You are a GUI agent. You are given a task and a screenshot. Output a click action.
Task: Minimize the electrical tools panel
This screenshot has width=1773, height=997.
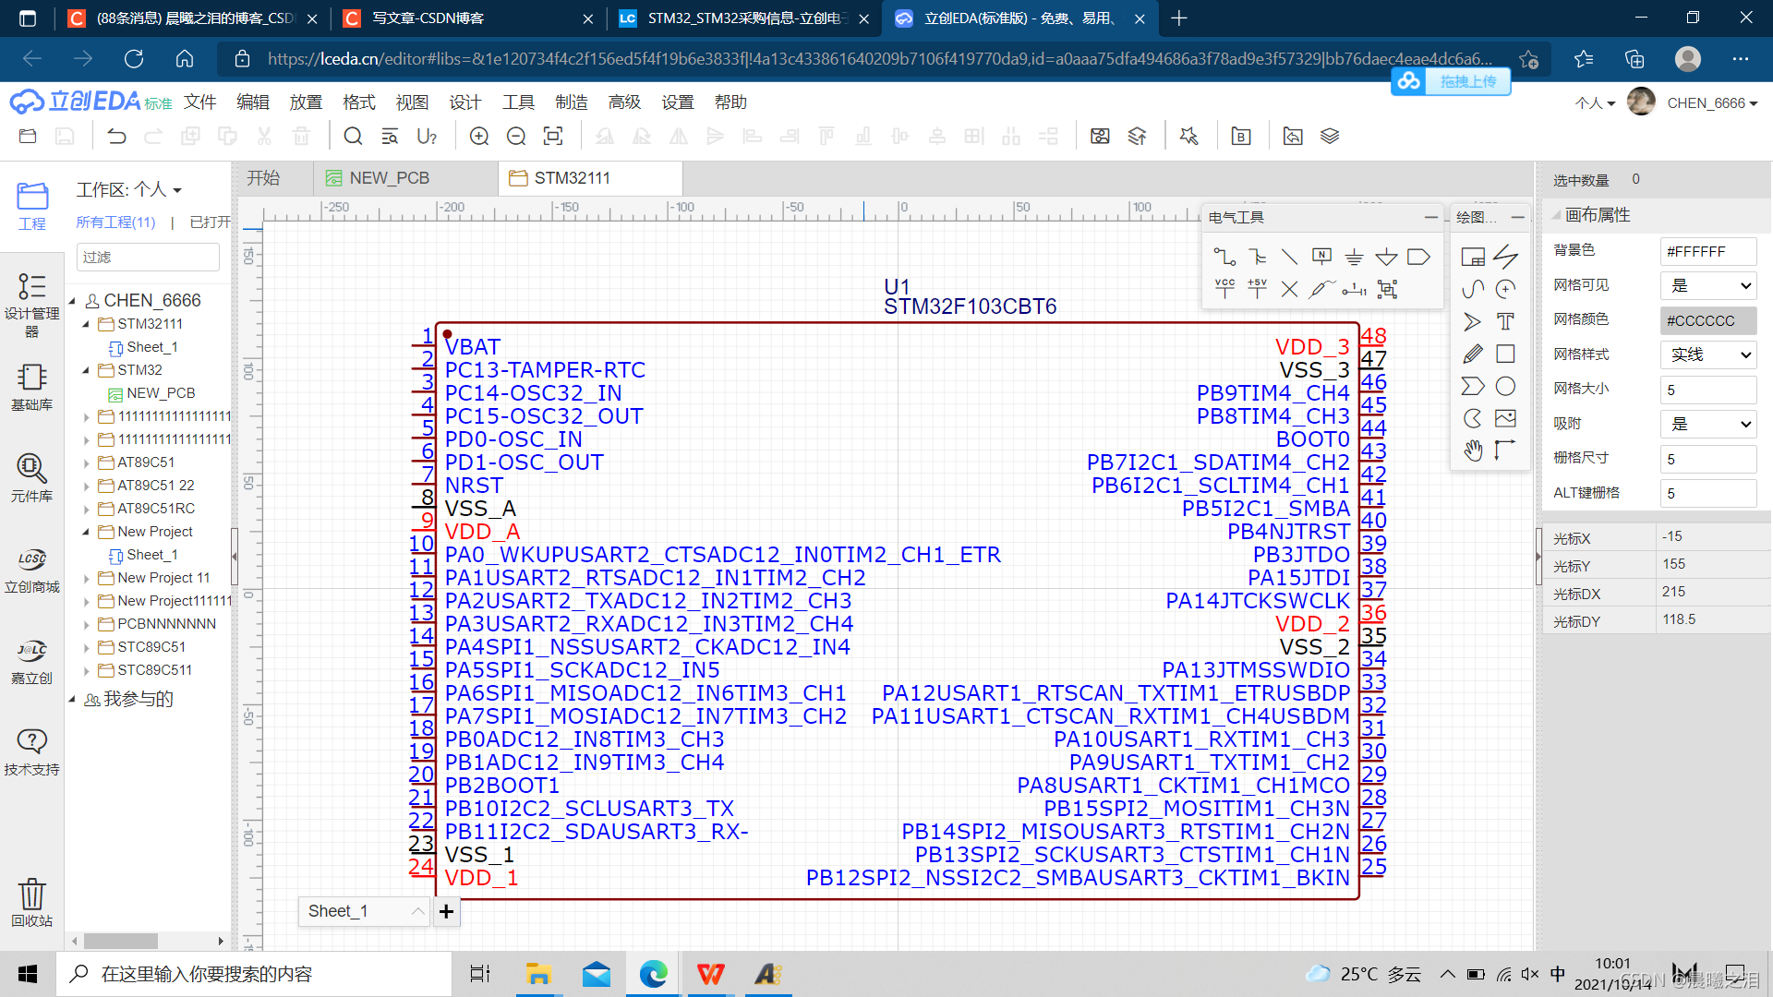pos(1430,217)
